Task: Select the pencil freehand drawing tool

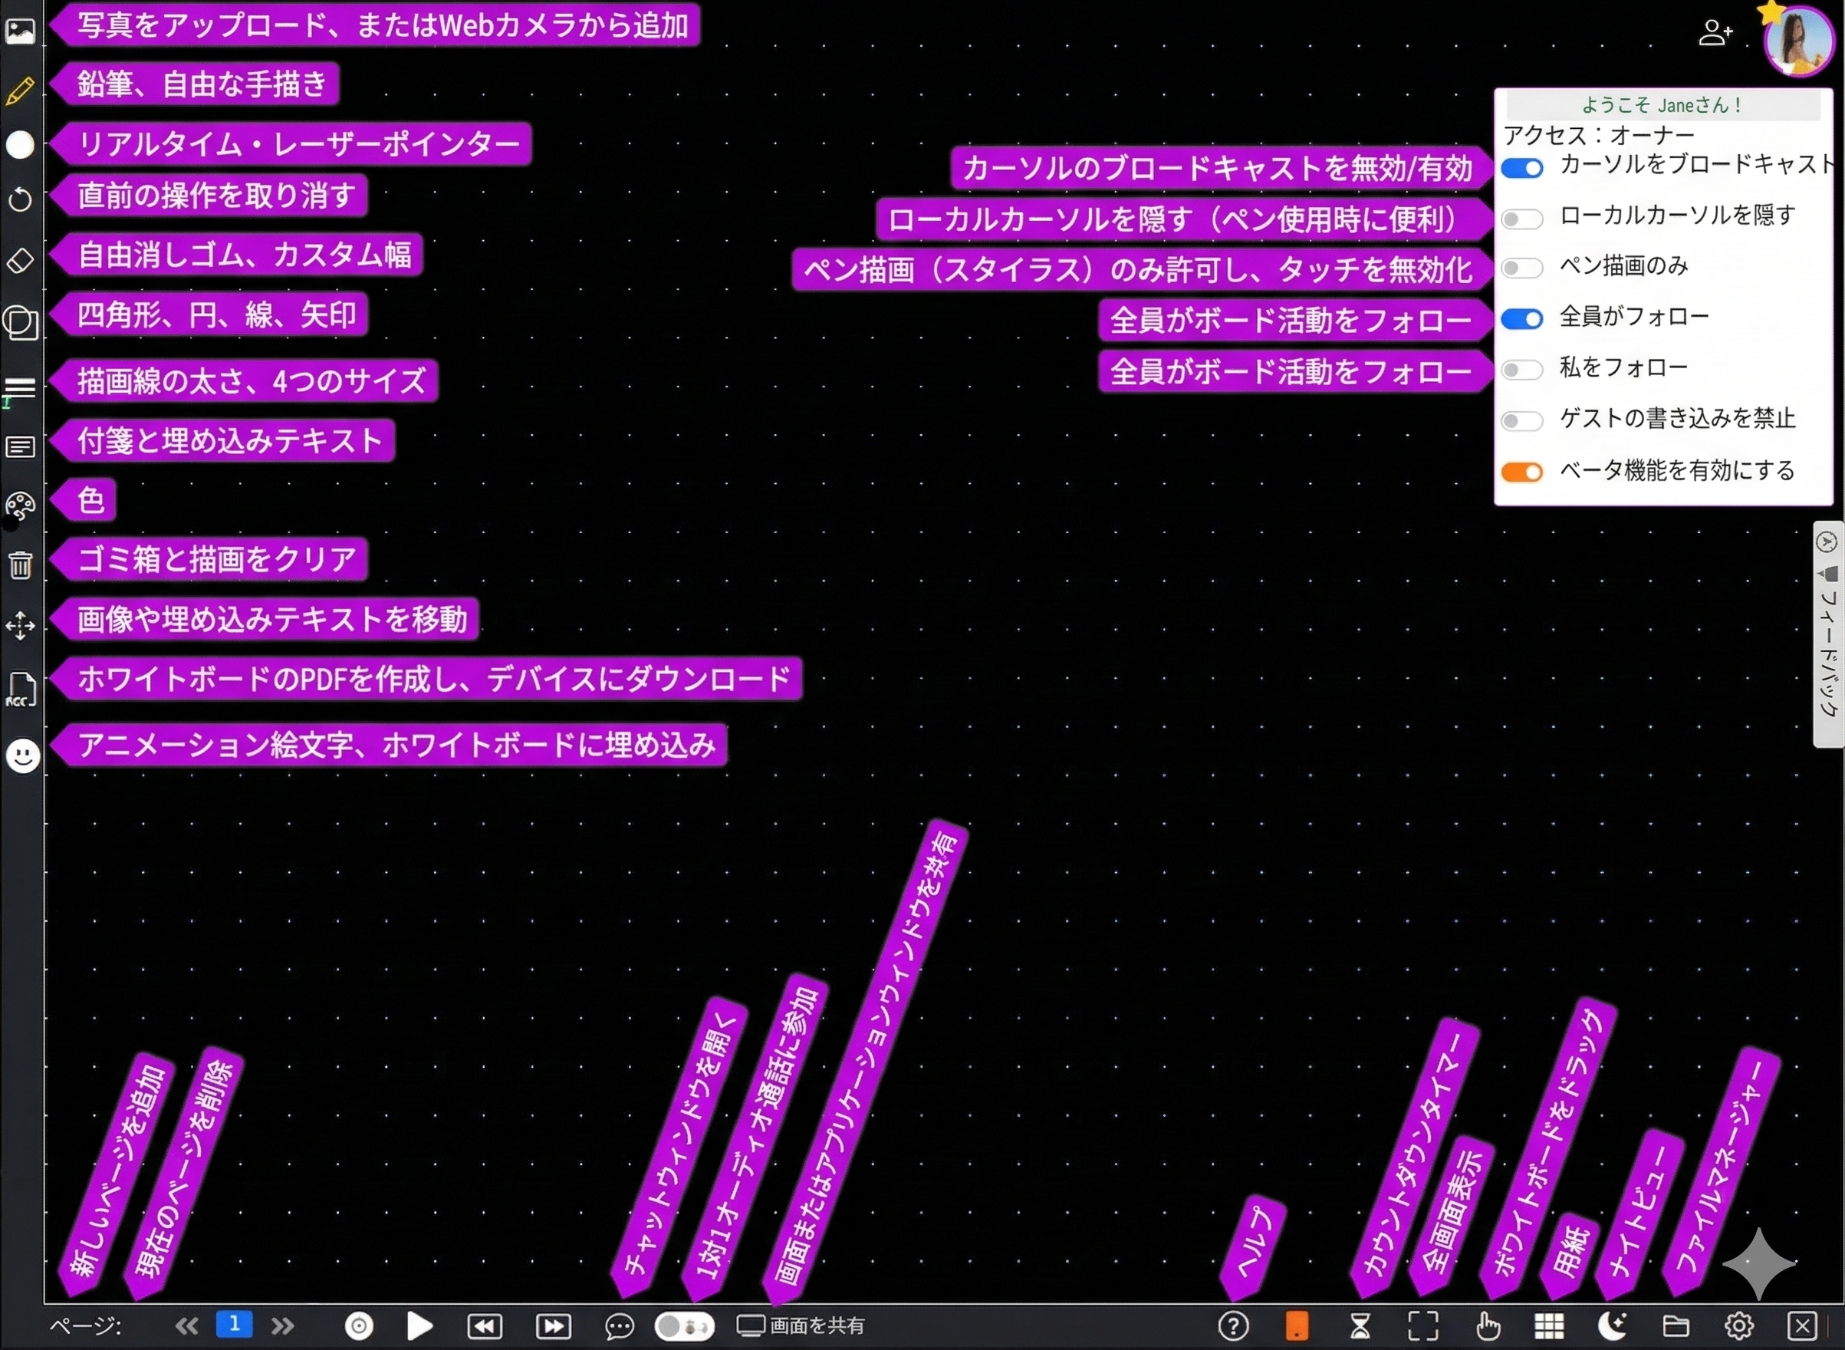Action: [x=20, y=90]
